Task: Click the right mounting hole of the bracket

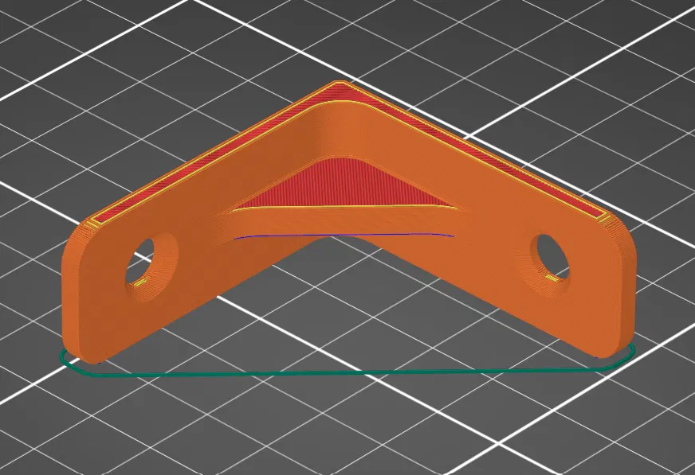Action: tap(552, 258)
